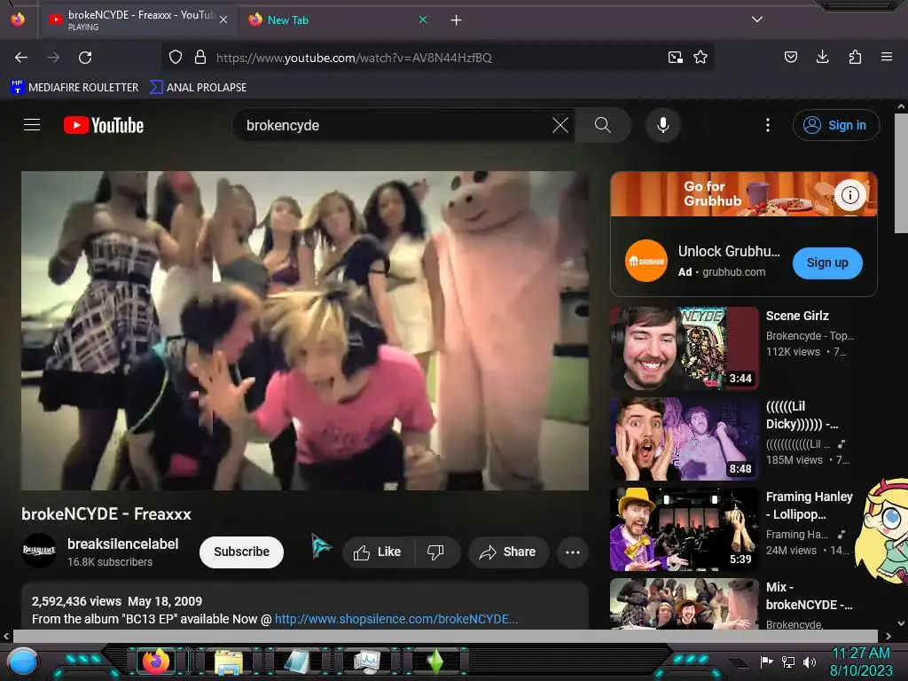Image resolution: width=908 pixels, height=681 pixels.
Task: Open the taskbar clock showing 11:27 AM
Action: [861, 661]
